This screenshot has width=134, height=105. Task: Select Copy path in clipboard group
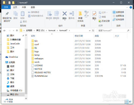click(33, 12)
